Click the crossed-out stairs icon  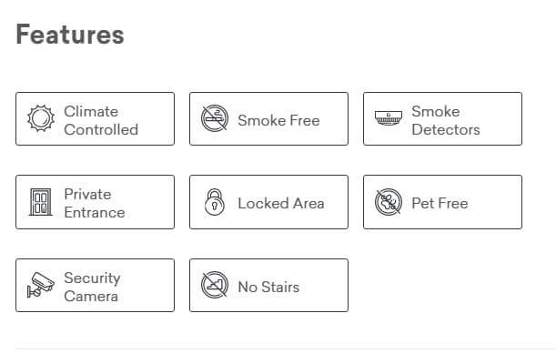[x=215, y=285]
